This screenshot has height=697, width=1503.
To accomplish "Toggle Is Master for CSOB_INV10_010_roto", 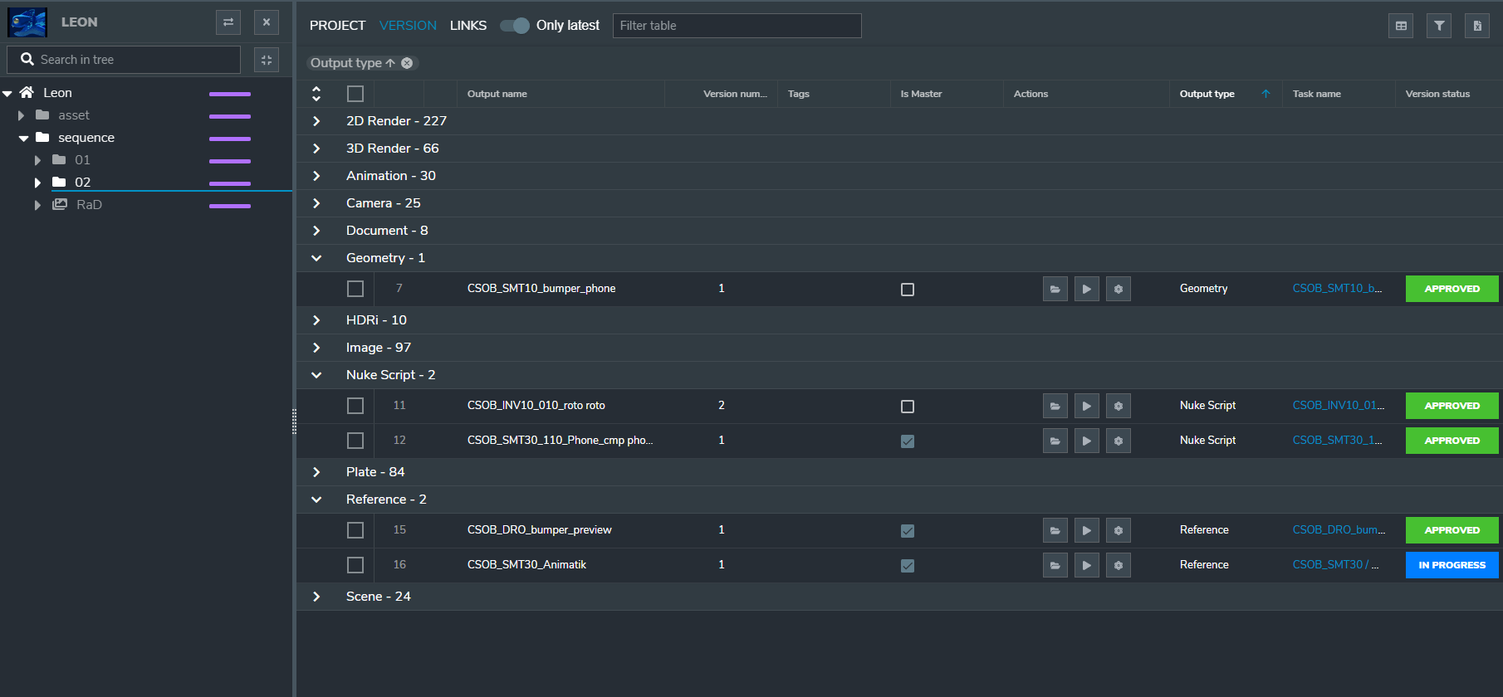I will pyautogui.click(x=908, y=407).
